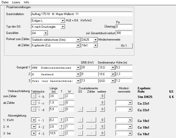Click the fG<1 button
This screenshot has width=176, height=138.
[124, 46]
